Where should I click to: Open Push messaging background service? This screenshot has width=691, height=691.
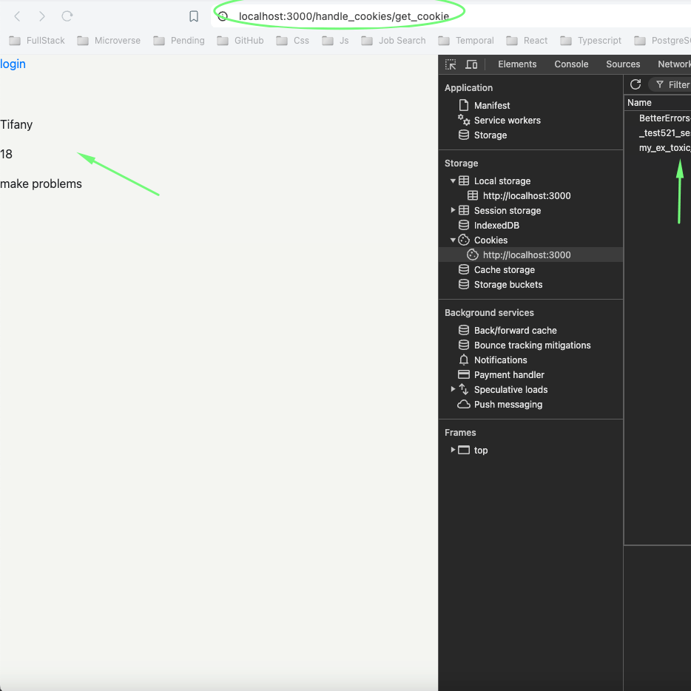click(508, 405)
